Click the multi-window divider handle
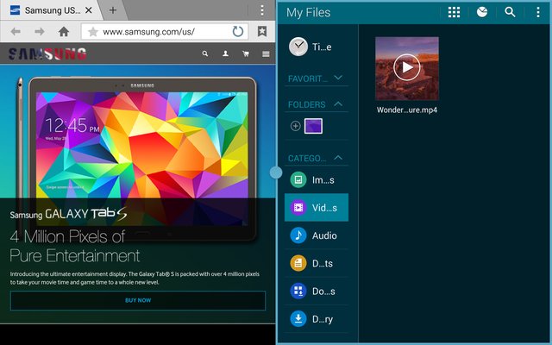Viewport: 552px width, 345px height. (276, 172)
